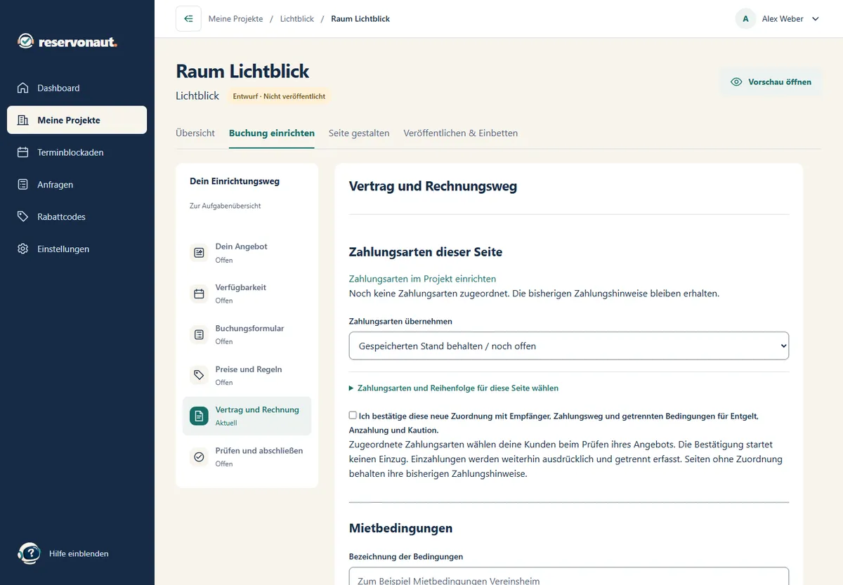
Task: Collapse sidebar with the top toggle icon
Action: pos(188,19)
